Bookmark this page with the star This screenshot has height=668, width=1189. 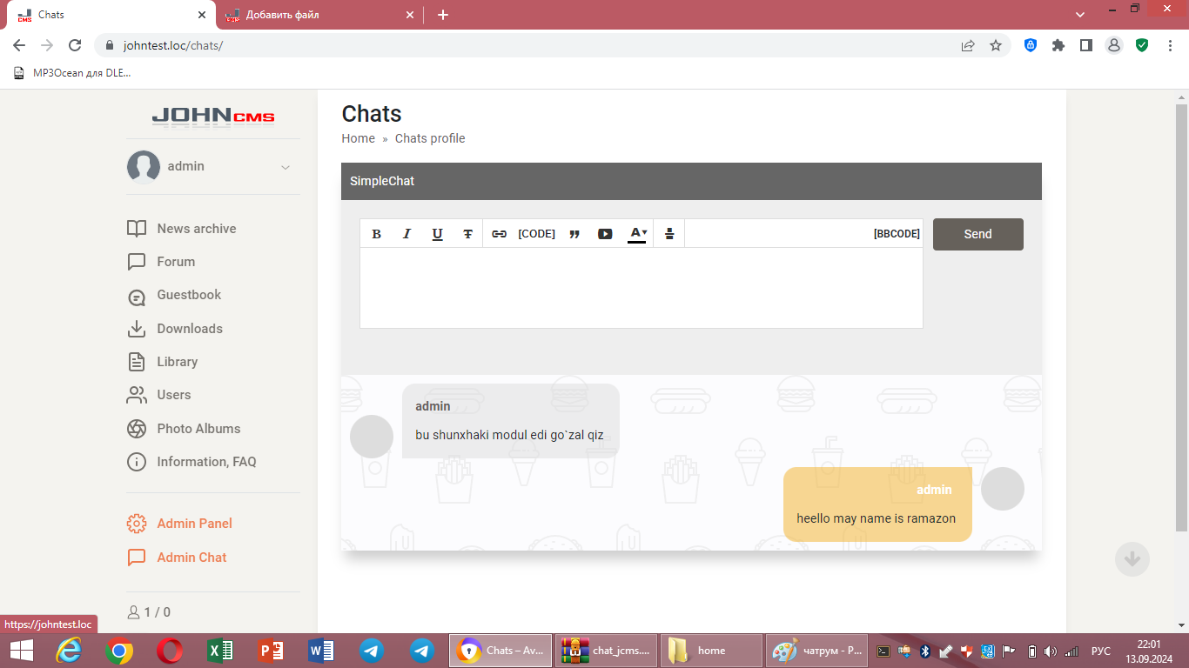click(x=996, y=45)
